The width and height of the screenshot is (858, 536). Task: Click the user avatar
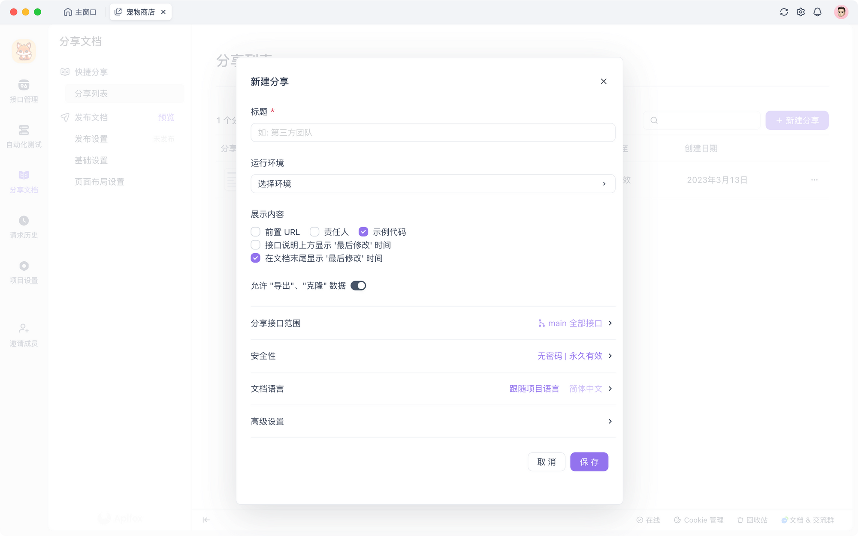(x=841, y=12)
